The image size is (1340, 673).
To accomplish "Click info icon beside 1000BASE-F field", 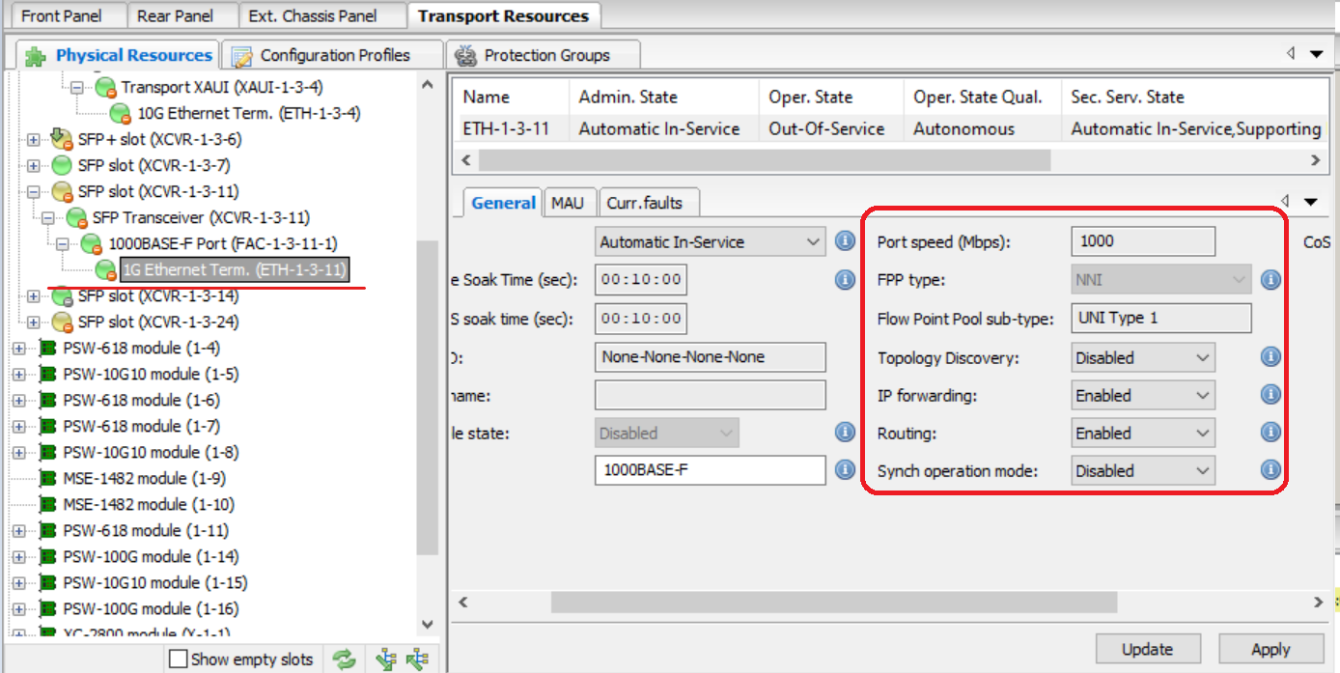I will point(845,470).
